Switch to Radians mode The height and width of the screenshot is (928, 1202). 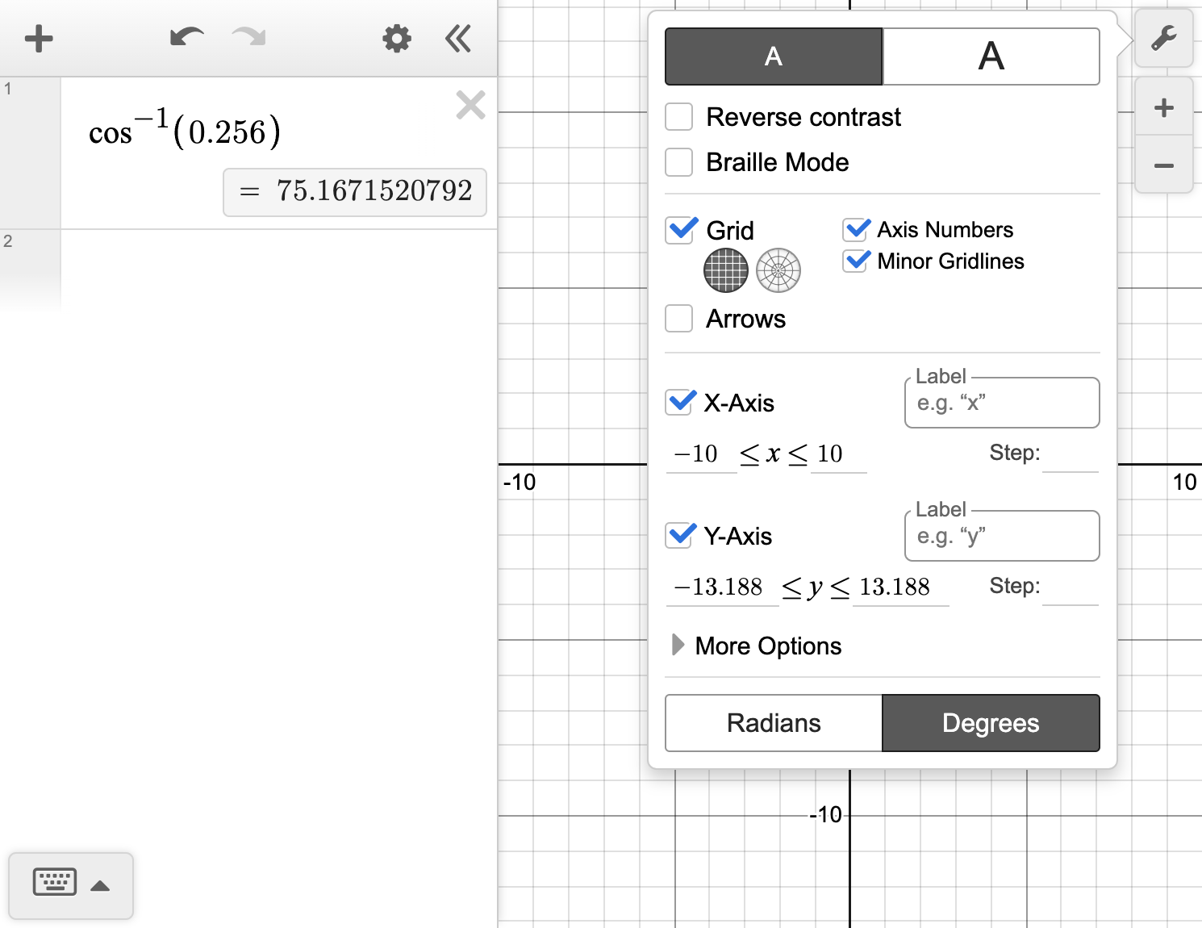pyautogui.click(x=772, y=723)
